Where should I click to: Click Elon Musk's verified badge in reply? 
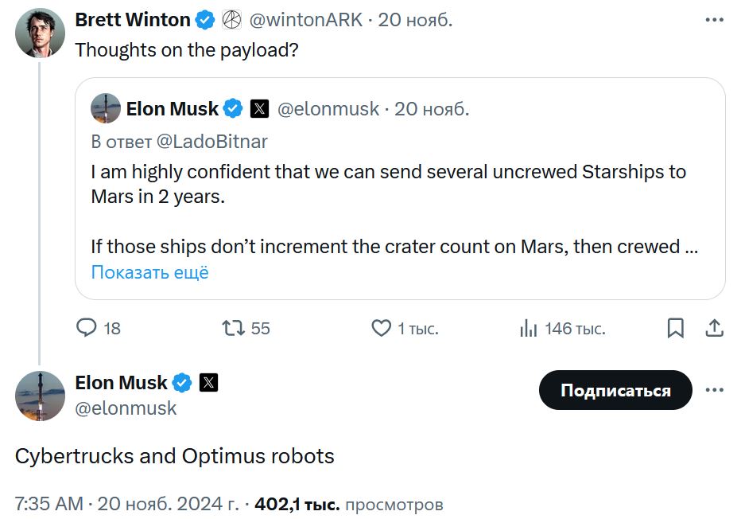tap(182, 383)
